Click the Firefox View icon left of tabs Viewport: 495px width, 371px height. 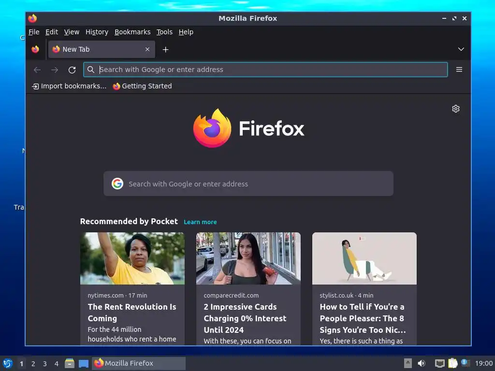35,49
